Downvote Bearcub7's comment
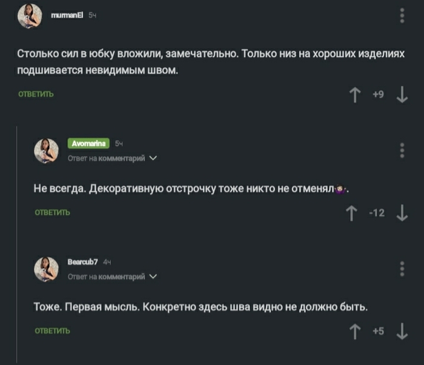The image size is (424, 365). (x=402, y=331)
